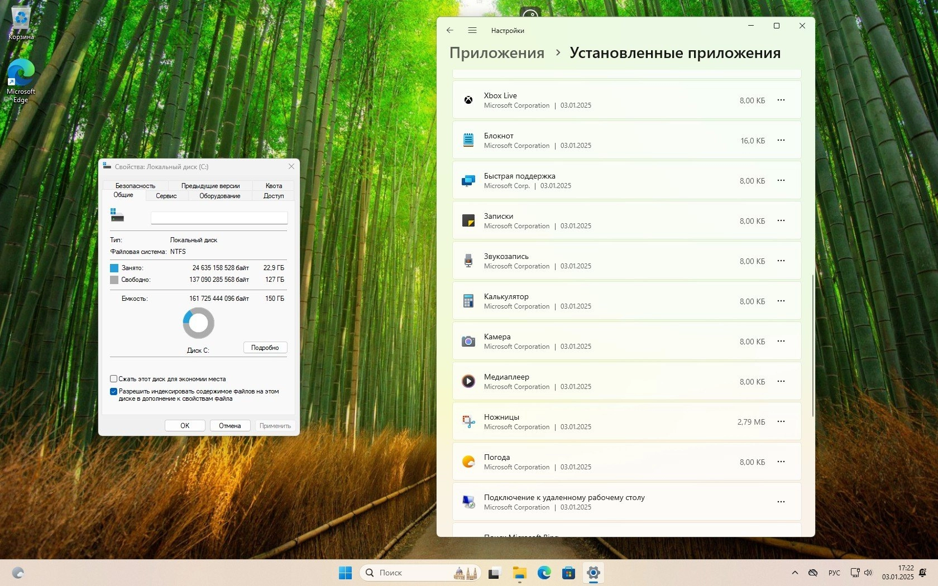This screenshot has width=938, height=586.
Task: Switch to the Безопасность tab
Action: (x=135, y=186)
